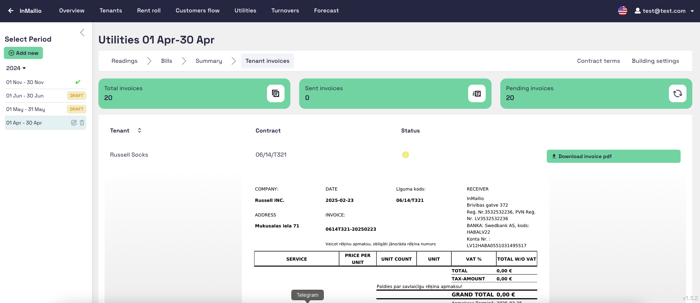700x303 pixels.
Task: Click the Telegram tooltip label
Action: (x=308, y=295)
